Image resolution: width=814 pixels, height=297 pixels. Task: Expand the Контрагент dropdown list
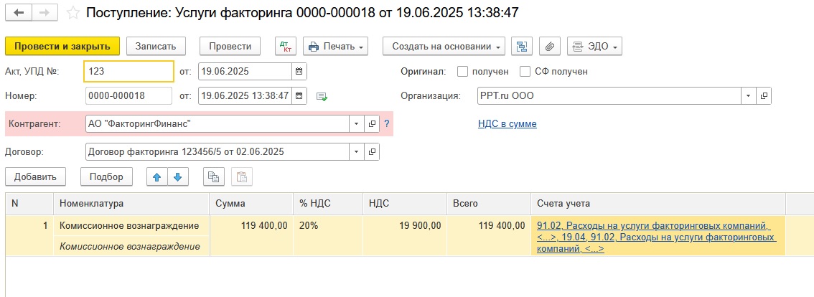[x=357, y=124]
